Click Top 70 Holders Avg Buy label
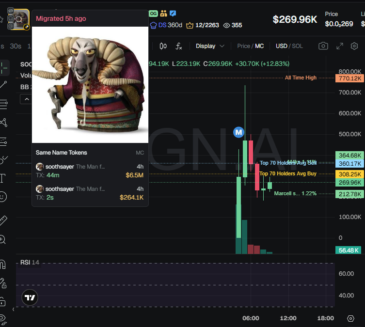The image size is (365, 327). tap(288, 173)
